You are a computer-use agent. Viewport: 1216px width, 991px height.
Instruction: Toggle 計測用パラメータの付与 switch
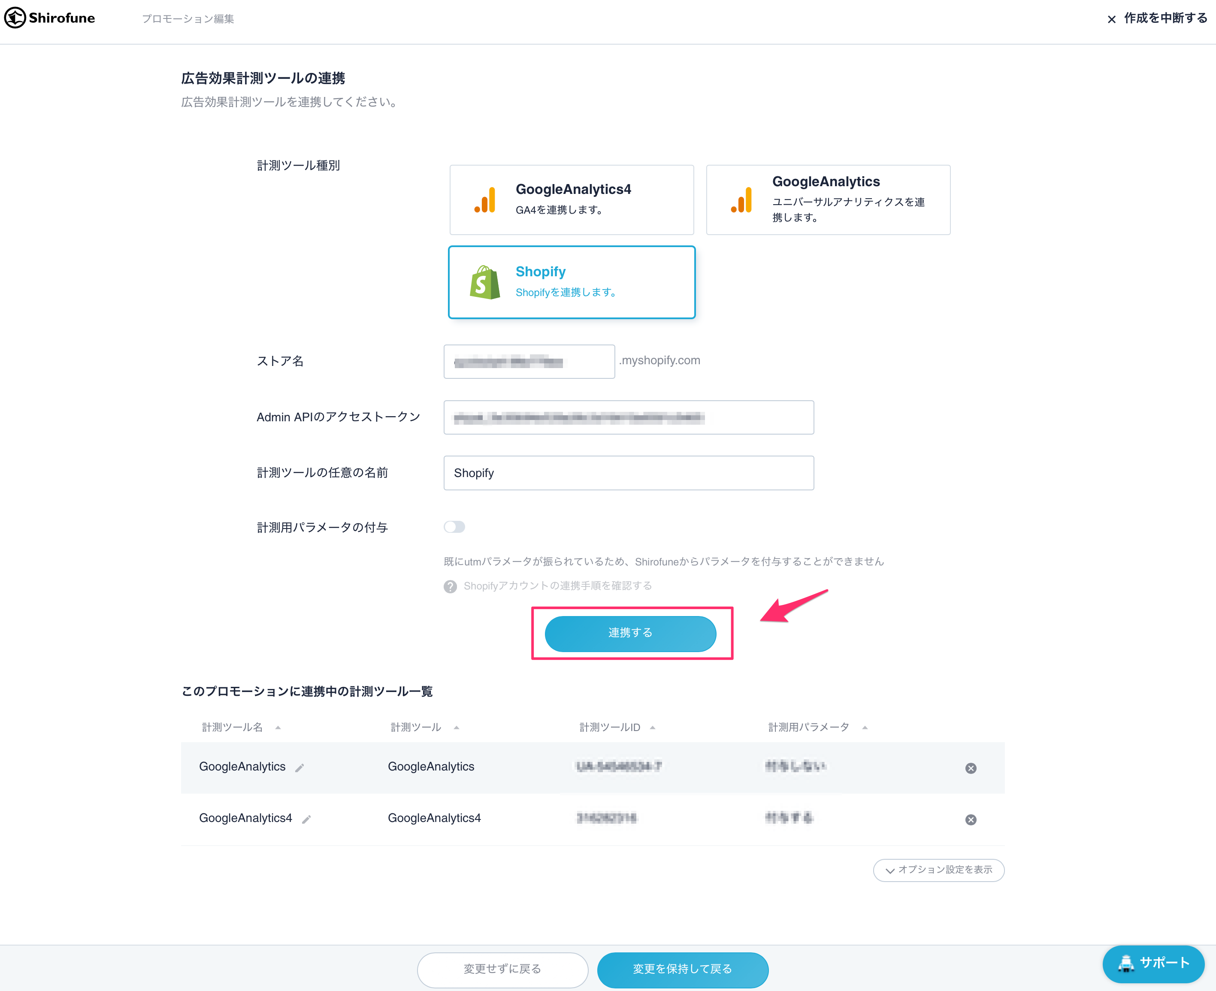tap(454, 527)
